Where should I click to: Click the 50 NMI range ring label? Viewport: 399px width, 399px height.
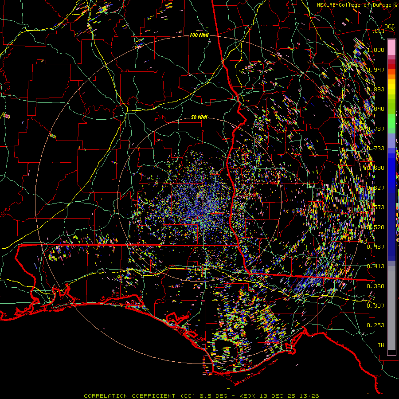199,117
